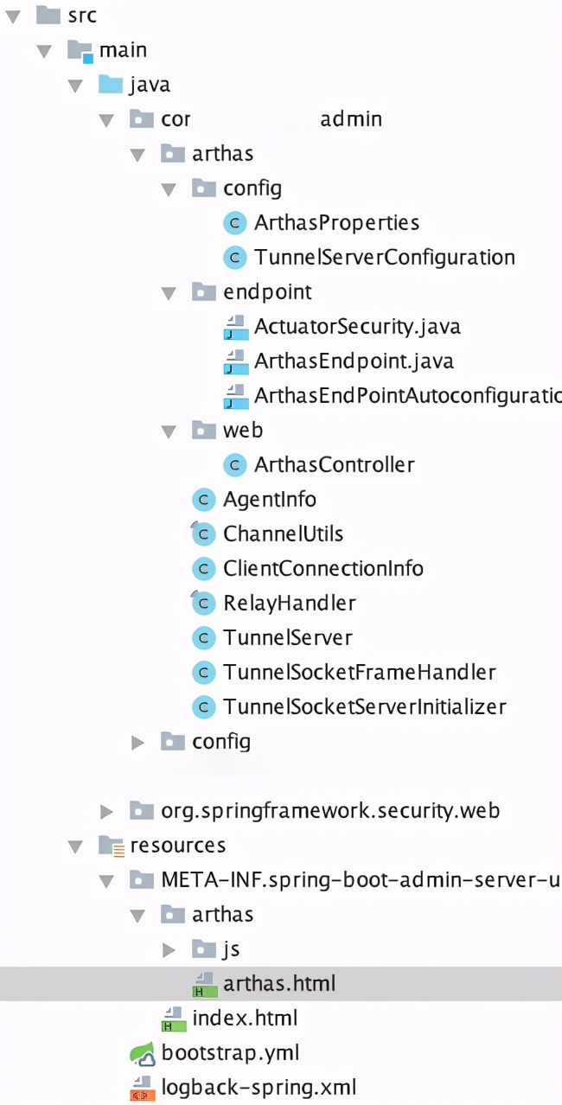
Task: Click the class icon beside TunnelServer
Action: [x=203, y=637]
